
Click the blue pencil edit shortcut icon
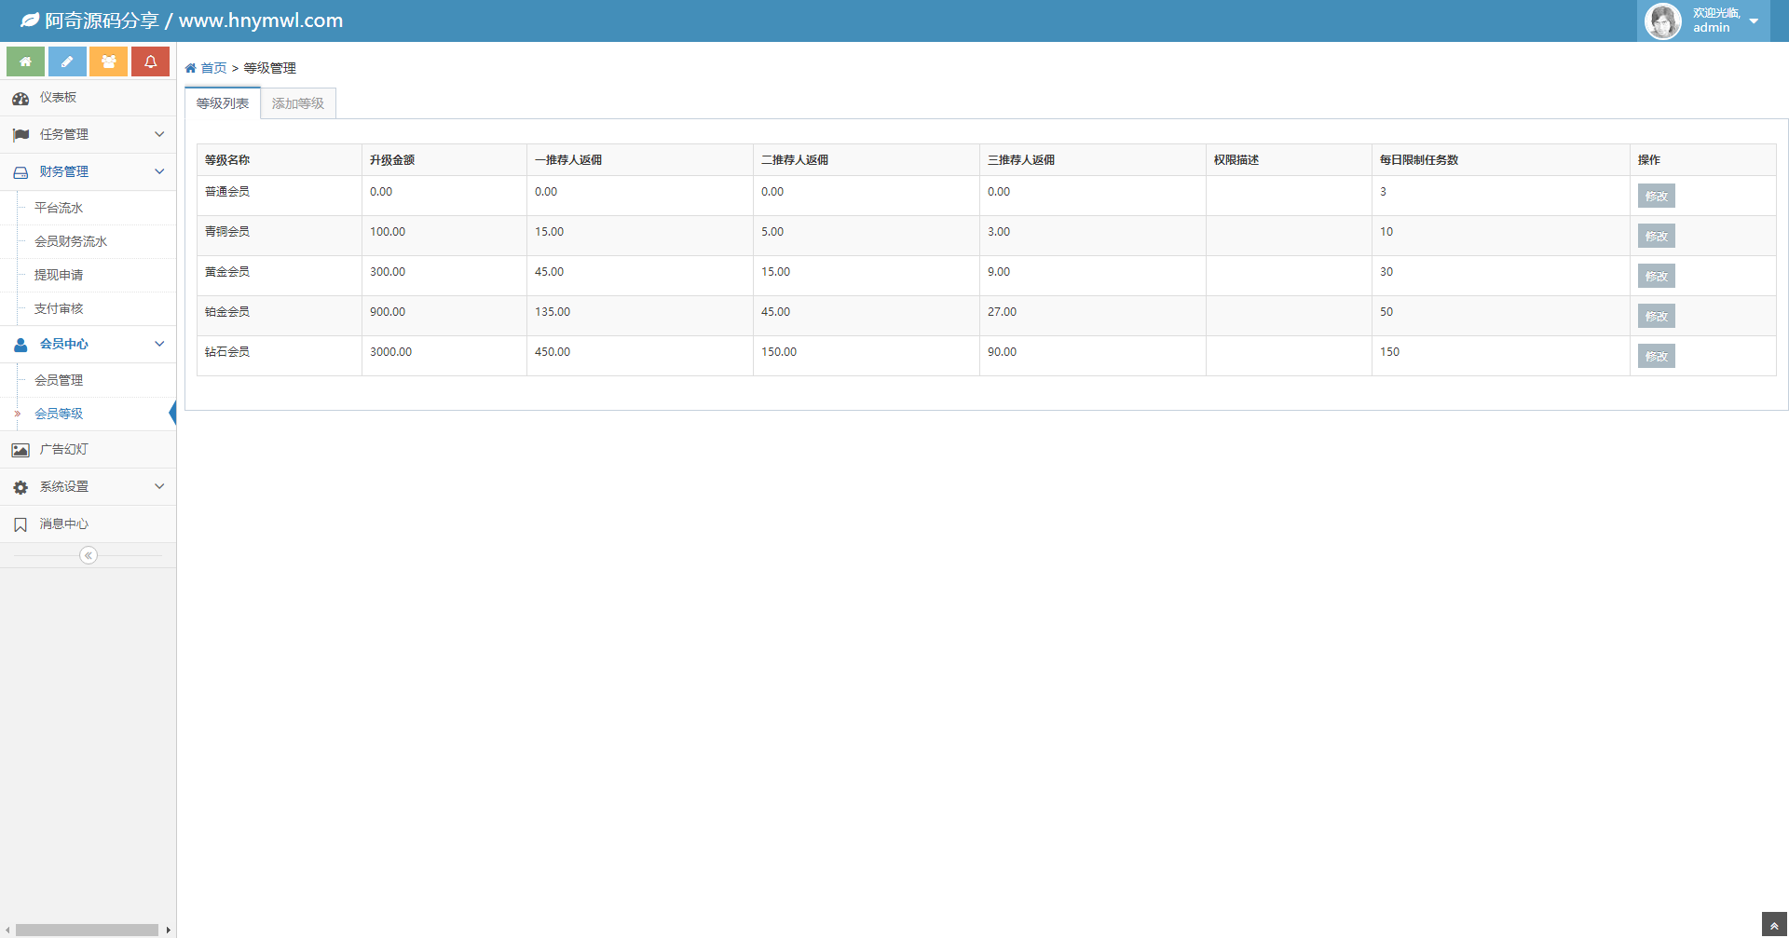[x=67, y=61]
